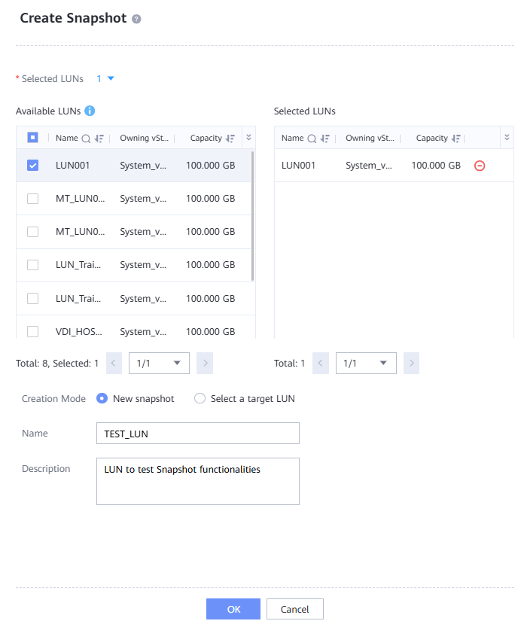Collapse the Selected LUNs section arrow
The image size is (521, 624).
(x=111, y=78)
